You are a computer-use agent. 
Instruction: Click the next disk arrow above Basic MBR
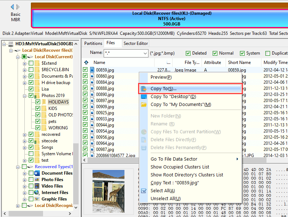click(19, 7)
